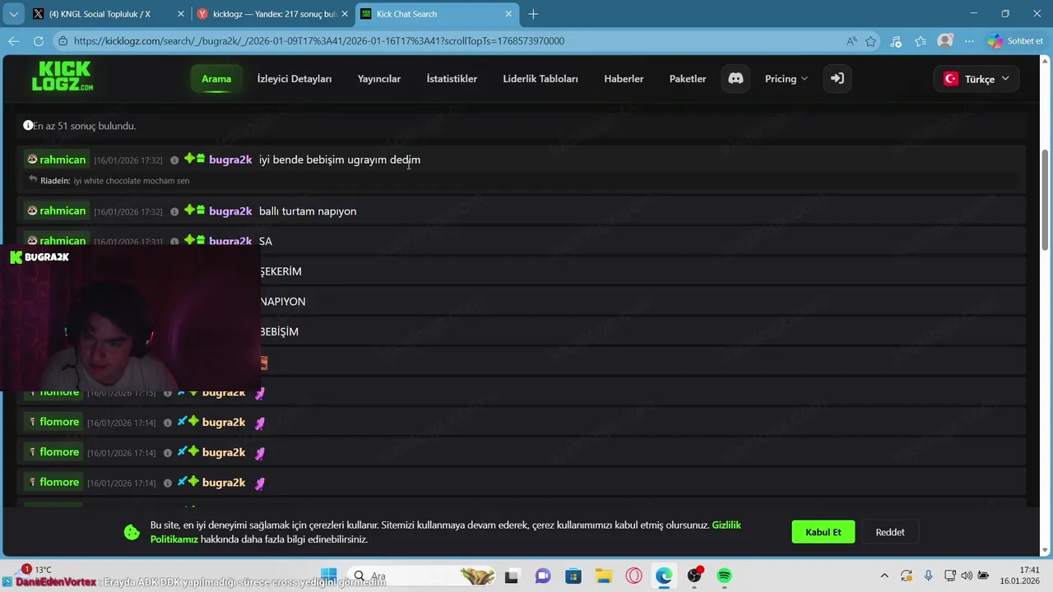This screenshot has height=592, width=1053.
Task: Open browser extensions icon
Action: point(896,41)
